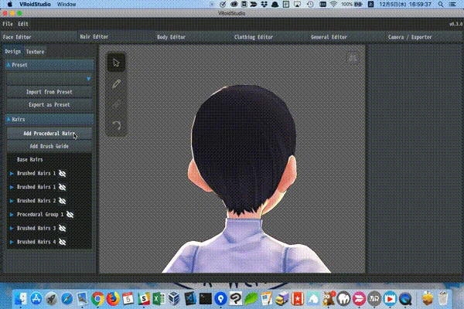The height and width of the screenshot is (309, 464).
Task: Open Firefox from the dock
Action: [x=113, y=299]
